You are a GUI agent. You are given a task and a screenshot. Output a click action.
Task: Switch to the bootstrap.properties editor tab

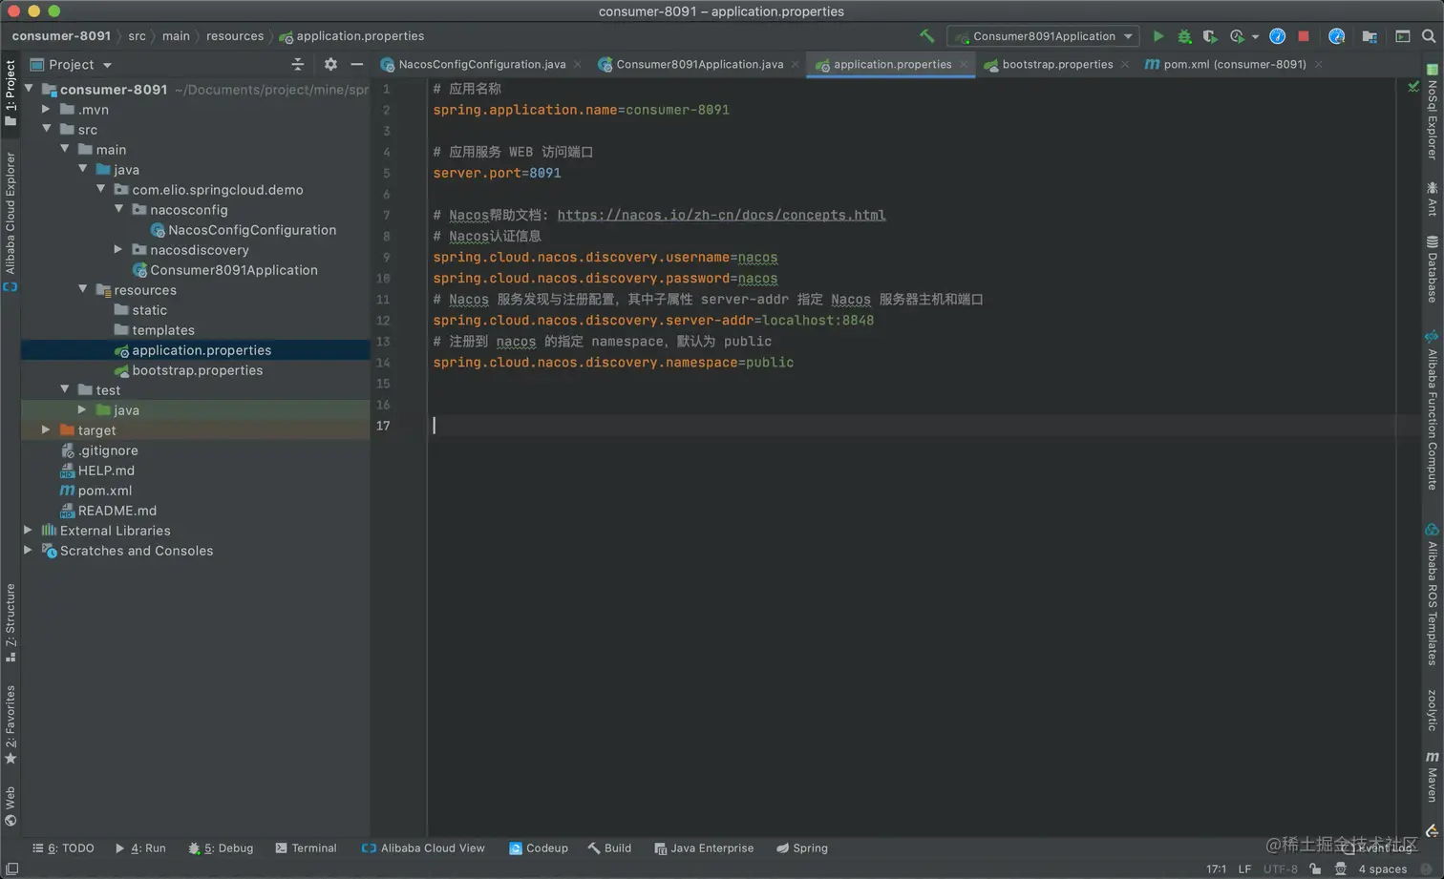[x=1056, y=64]
